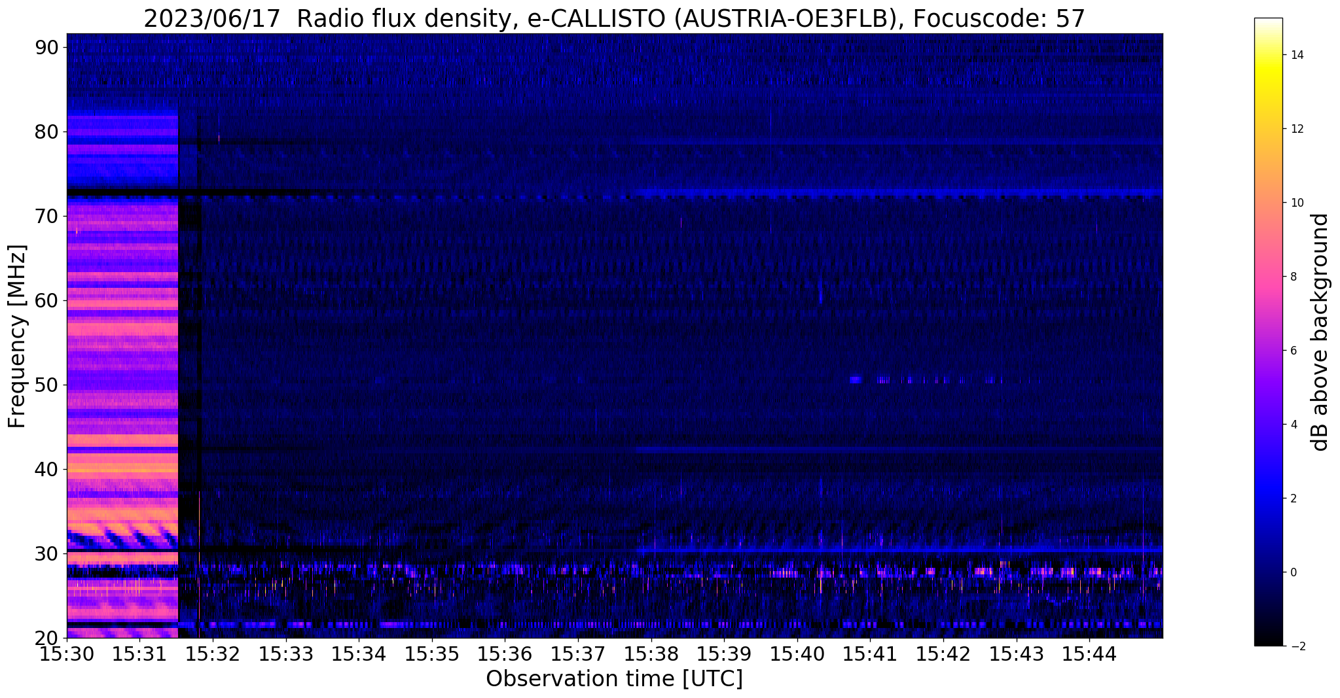This screenshot has height=698, width=1340.
Task: Select the 15:44 time tick label
Action: 1089,654
